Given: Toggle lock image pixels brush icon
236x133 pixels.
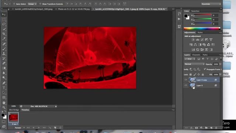Looking at the screenshot, I should [x=195, y=75].
